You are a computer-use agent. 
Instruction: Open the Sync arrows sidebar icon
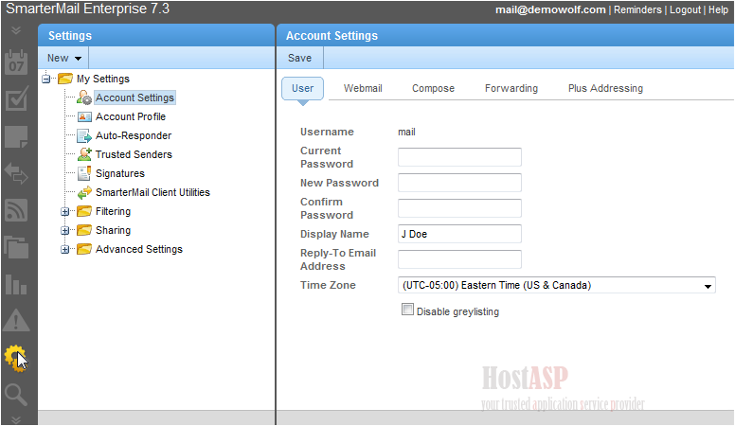point(16,173)
